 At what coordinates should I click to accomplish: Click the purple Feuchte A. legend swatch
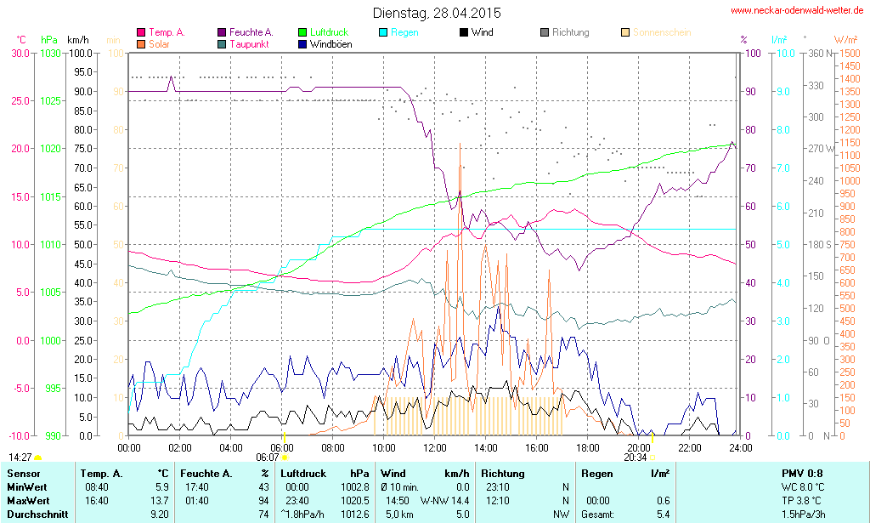[223, 32]
